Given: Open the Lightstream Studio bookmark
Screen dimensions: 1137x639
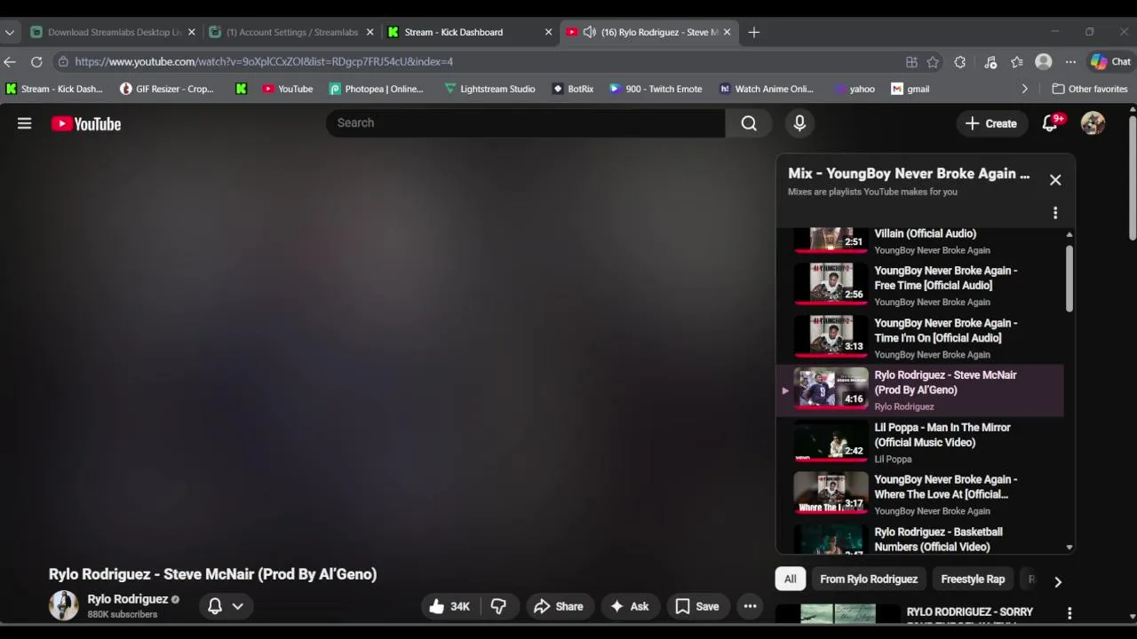Looking at the screenshot, I should coord(489,89).
